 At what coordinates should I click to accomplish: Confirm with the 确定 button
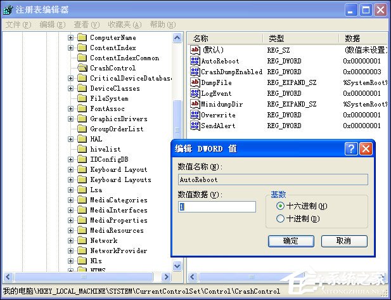(291, 241)
